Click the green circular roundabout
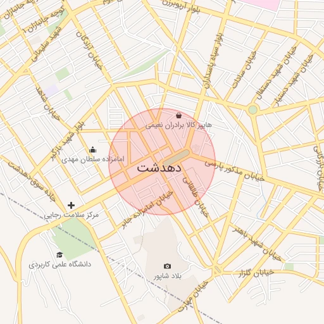 252,109
